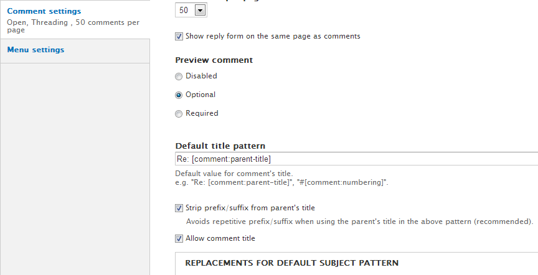This screenshot has width=538, height=275.
Task: Select the Disabled preview comment radio button
Action: pos(179,77)
